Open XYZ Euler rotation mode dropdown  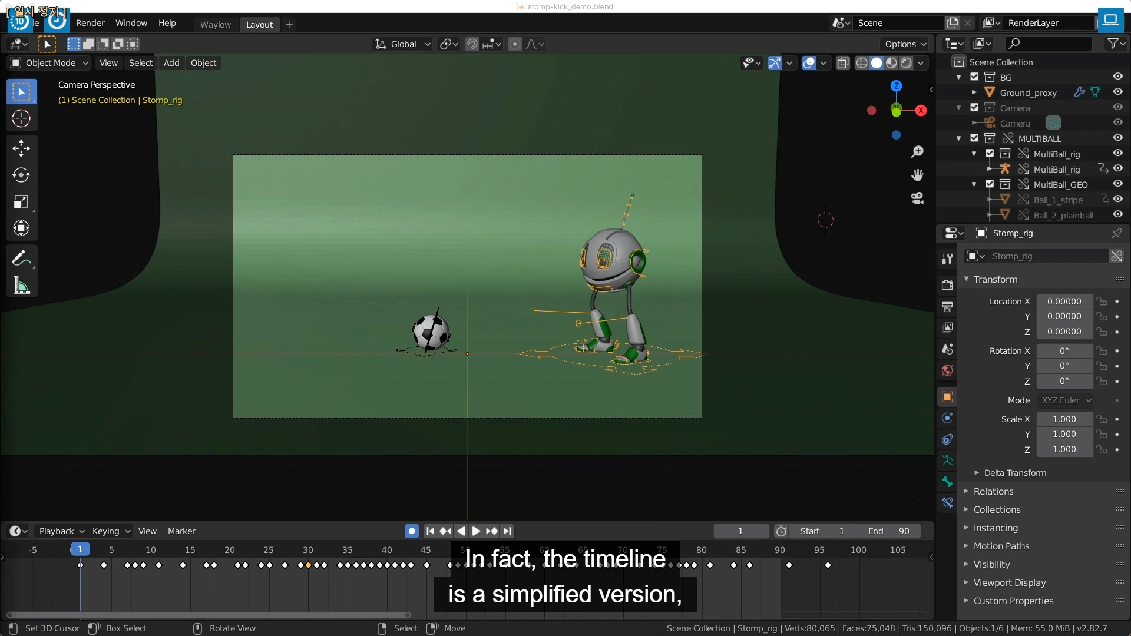pos(1065,400)
